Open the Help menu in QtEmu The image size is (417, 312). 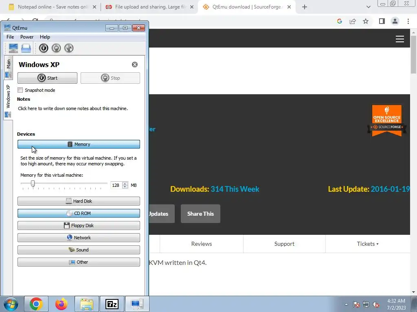[x=45, y=37]
